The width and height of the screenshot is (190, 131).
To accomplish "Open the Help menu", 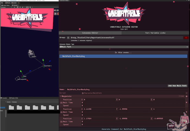I will point(43,1).
